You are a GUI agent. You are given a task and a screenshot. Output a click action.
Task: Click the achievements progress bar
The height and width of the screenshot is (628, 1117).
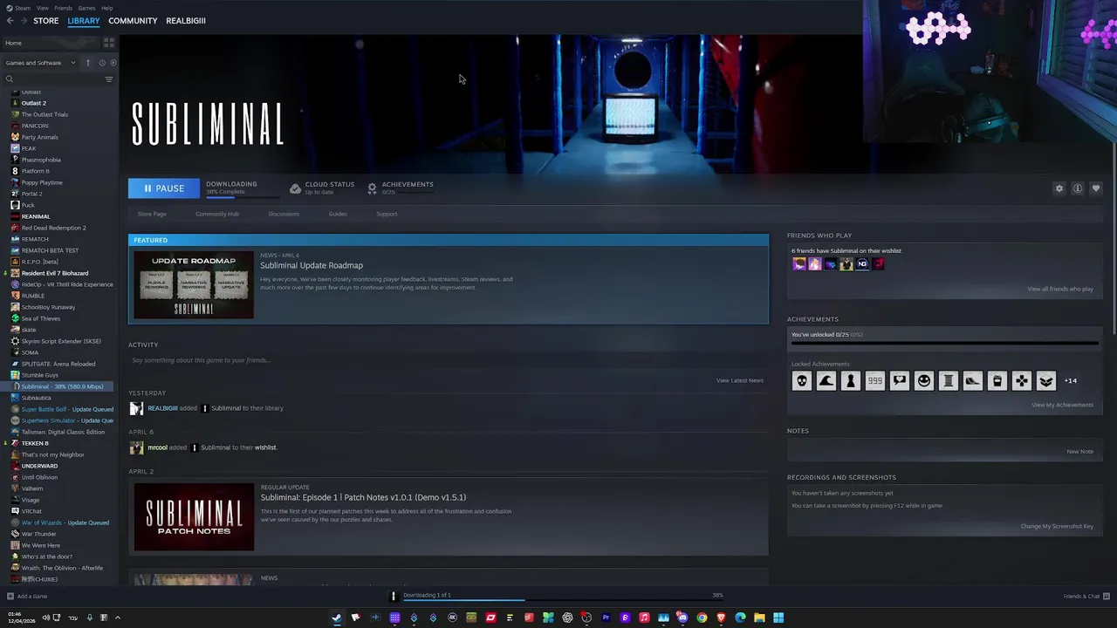(x=944, y=343)
